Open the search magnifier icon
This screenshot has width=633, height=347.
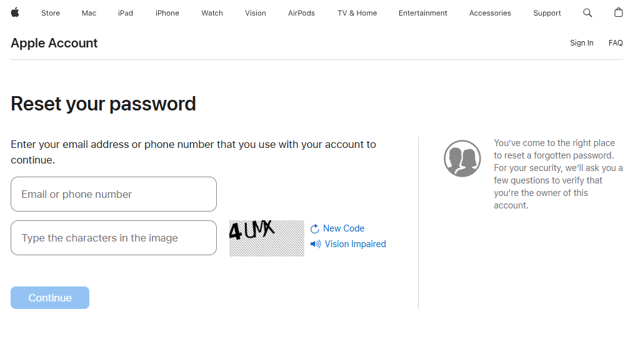pyautogui.click(x=587, y=13)
